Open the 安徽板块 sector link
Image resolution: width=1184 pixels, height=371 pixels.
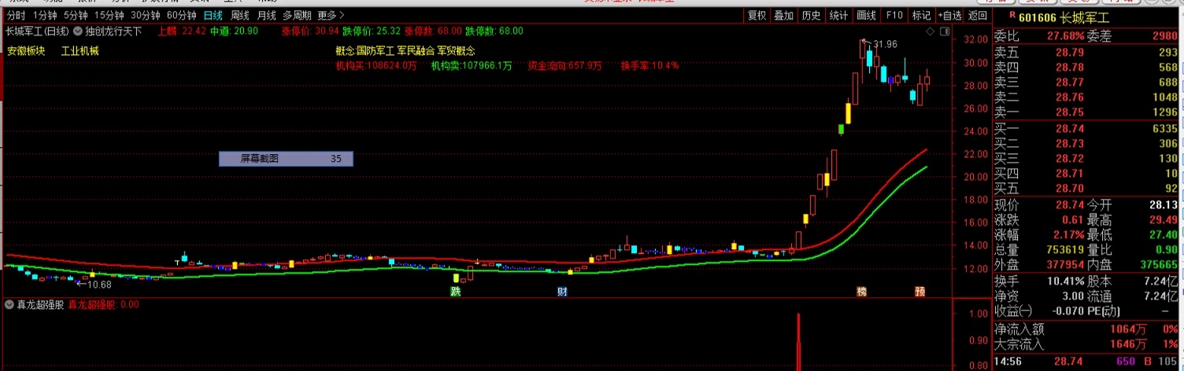coord(26,51)
